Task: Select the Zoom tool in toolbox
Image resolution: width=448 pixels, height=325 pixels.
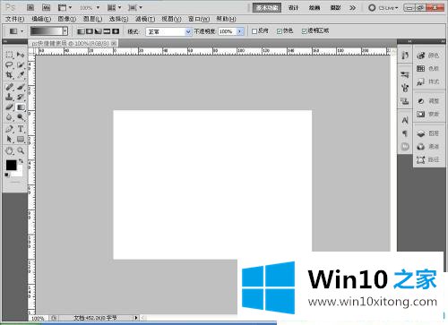Action: pos(21,150)
